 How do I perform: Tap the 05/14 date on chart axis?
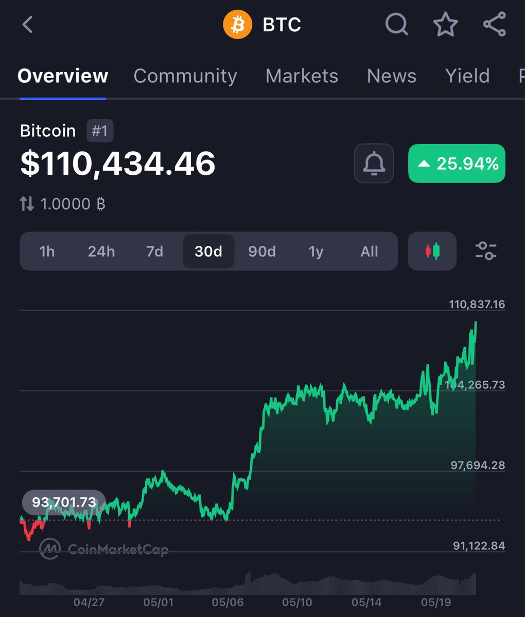click(366, 602)
